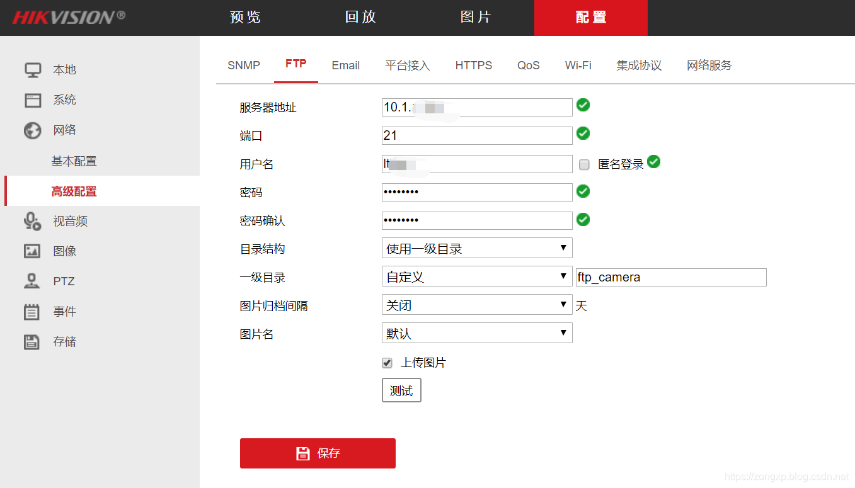Click green check icon next to 密码 field

click(x=583, y=191)
